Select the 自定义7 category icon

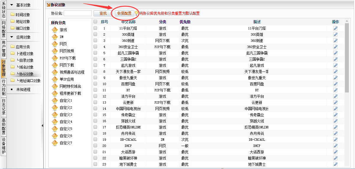coord(55,143)
